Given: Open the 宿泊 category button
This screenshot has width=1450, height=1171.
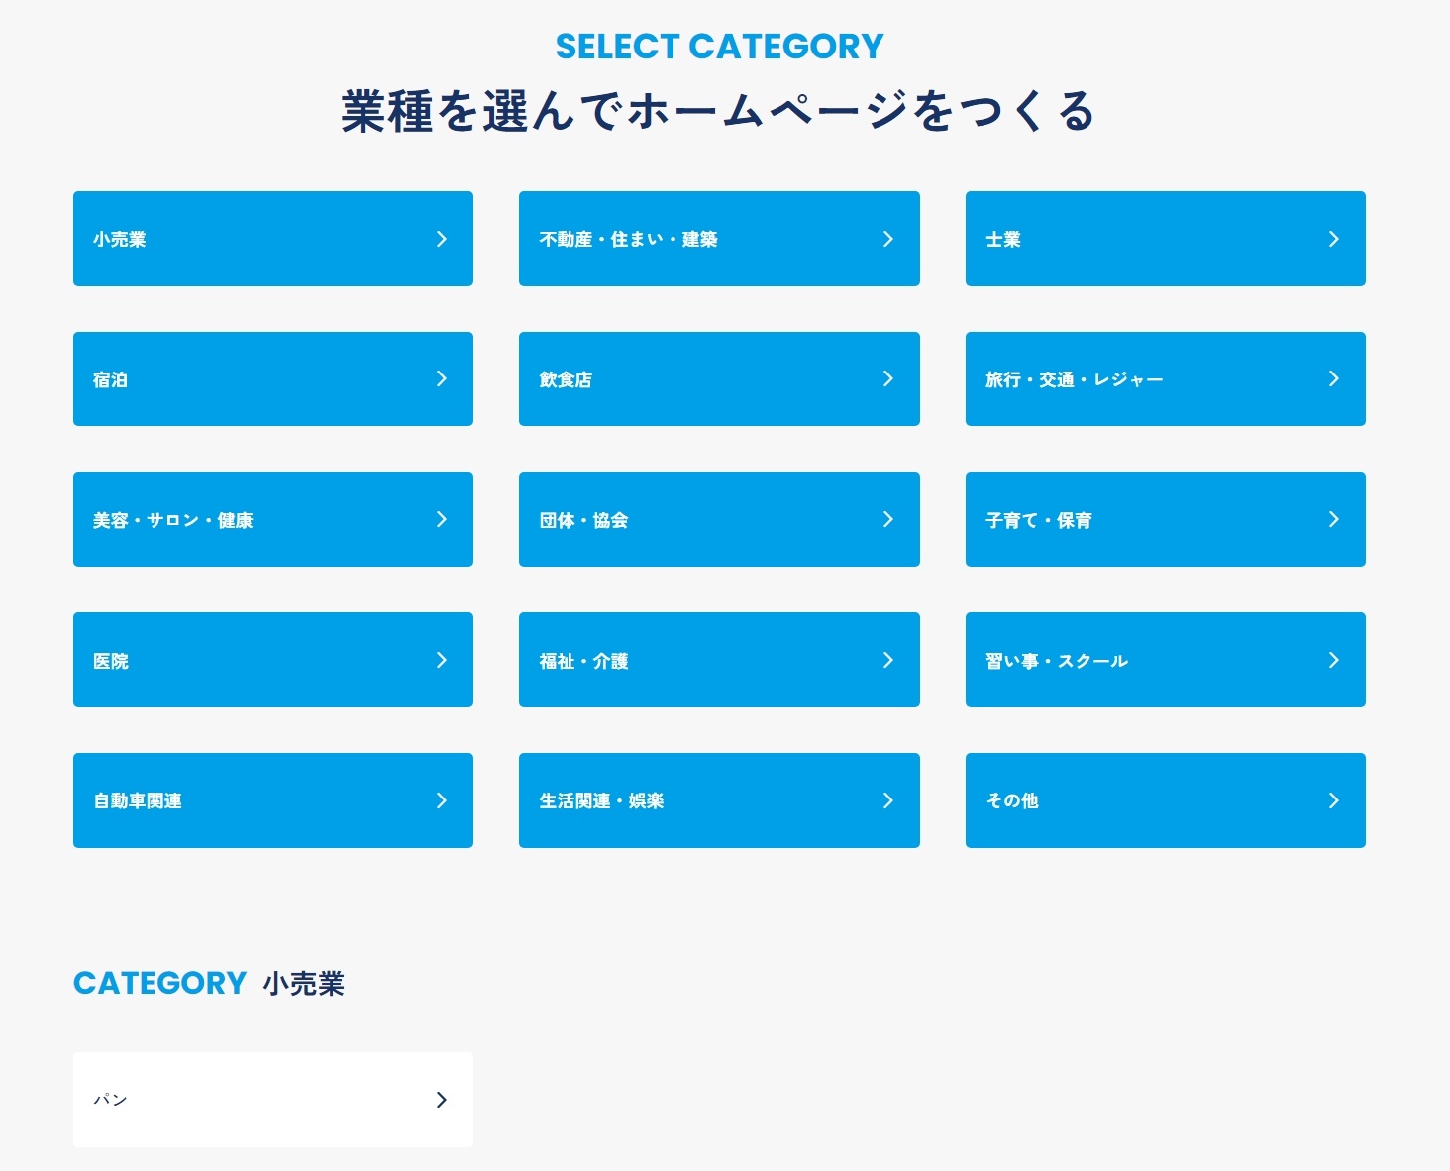Looking at the screenshot, I should [272, 378].
